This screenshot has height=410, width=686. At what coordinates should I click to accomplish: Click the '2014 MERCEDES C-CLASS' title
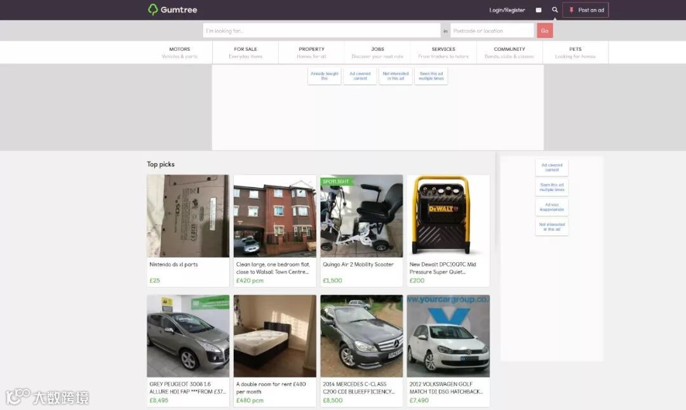point(359,388)
